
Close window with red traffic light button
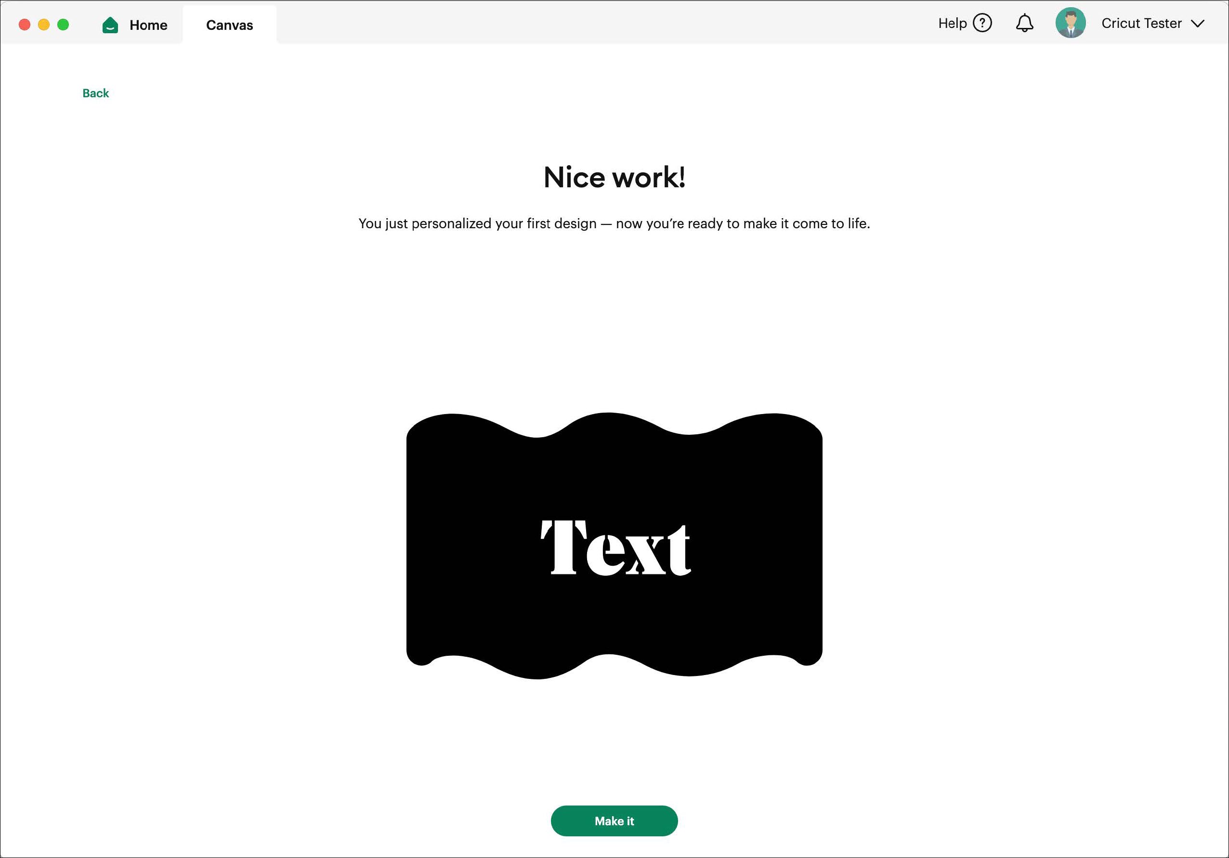(x=25, y=25)
